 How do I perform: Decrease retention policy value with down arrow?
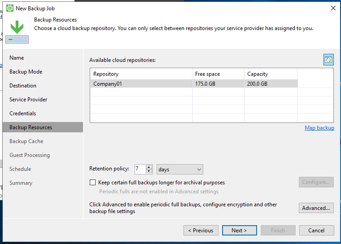(x=149, y=171)
